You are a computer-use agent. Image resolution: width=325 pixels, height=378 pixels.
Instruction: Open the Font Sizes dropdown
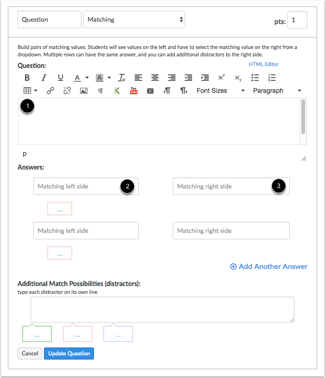pos(221,91)
